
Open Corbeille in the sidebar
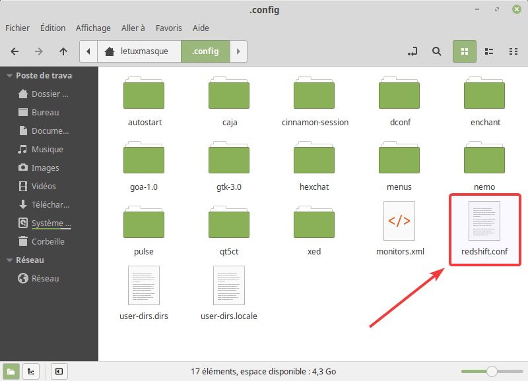pyautogui.click(x=48, y=241)
